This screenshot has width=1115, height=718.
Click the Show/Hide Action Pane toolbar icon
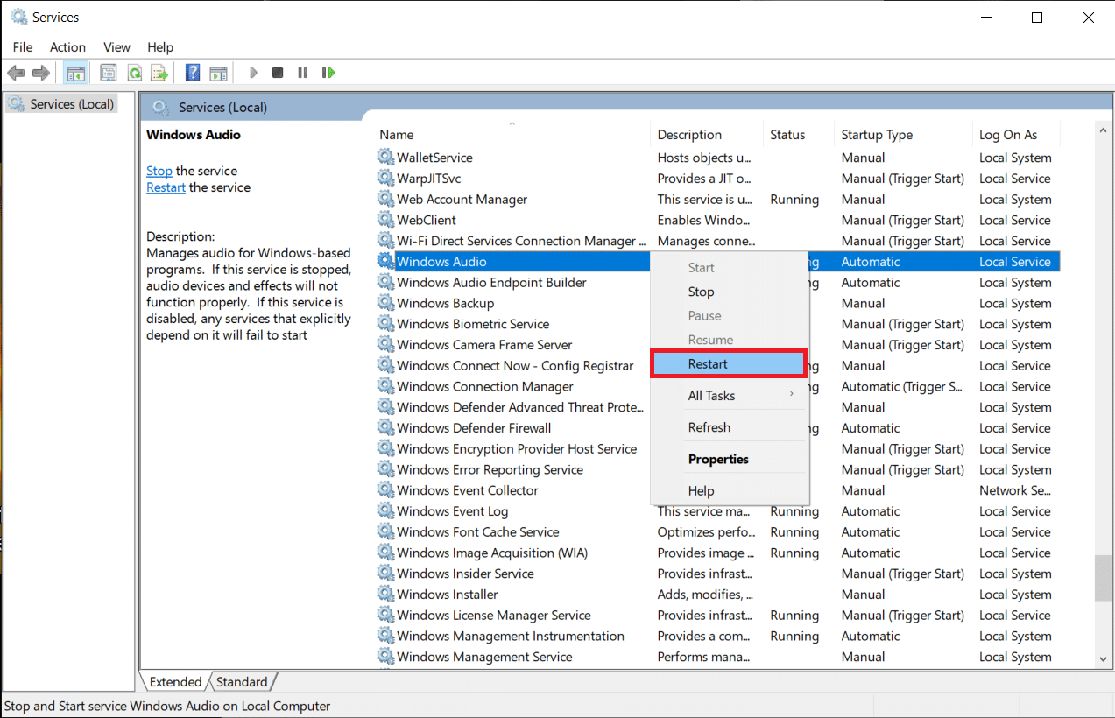218,73
